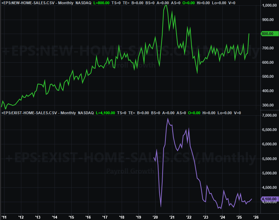
Task: Click the 1,000.00 price axis label
Action: (270, 6)
